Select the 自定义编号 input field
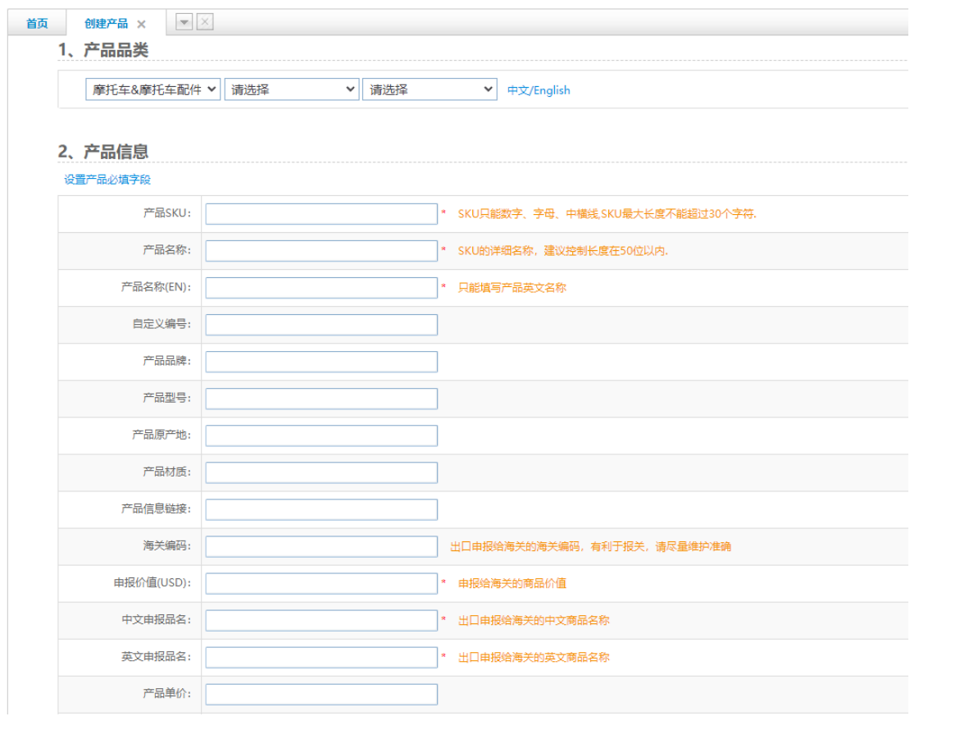Viewport: 960px width, 739px height. coord(321,325)
